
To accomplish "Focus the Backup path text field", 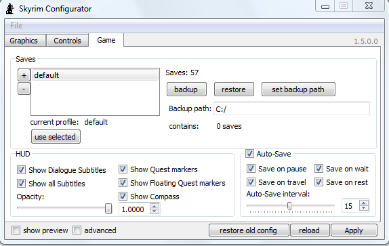I will point(291,108).
